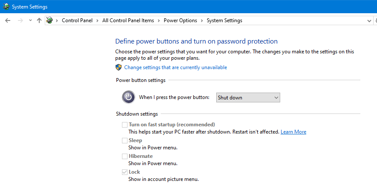Viewport: 377px width, 195px height.
Task: Click the forward navigation arrow
Action: (20, 20)
